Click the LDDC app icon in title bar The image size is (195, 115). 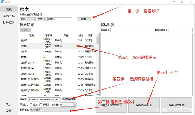3,2
